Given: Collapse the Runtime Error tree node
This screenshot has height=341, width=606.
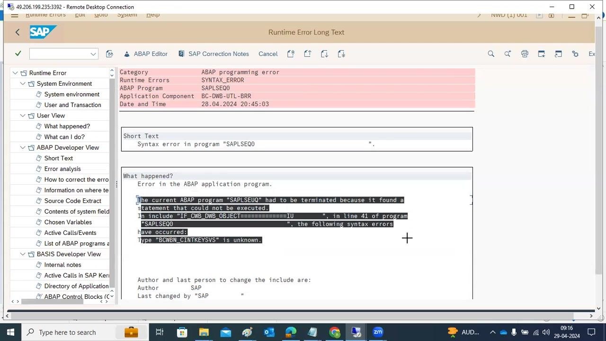Looking at the screenshot, I should pos(15,73).
